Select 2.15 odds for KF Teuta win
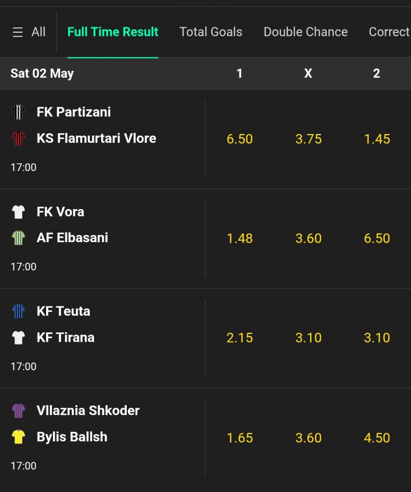The image size is (411, 492). click(x=240, y=338)
